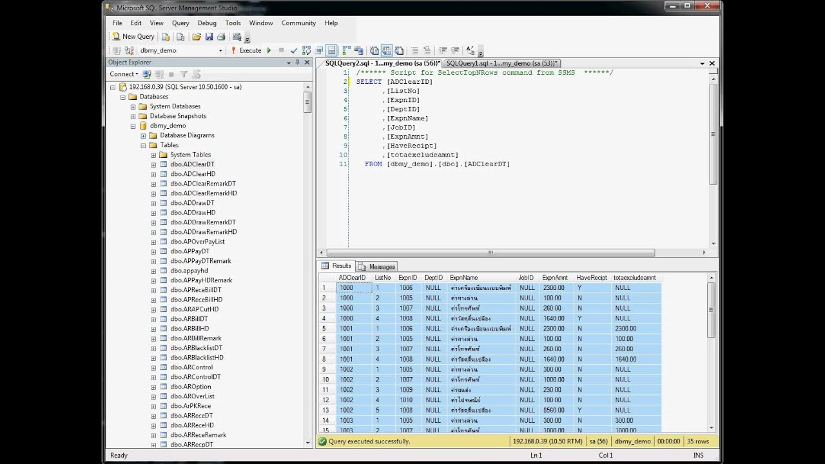Viewport: 825px width, 464px height.
Task: Switch output to Results to File
Action: [399, 50]
